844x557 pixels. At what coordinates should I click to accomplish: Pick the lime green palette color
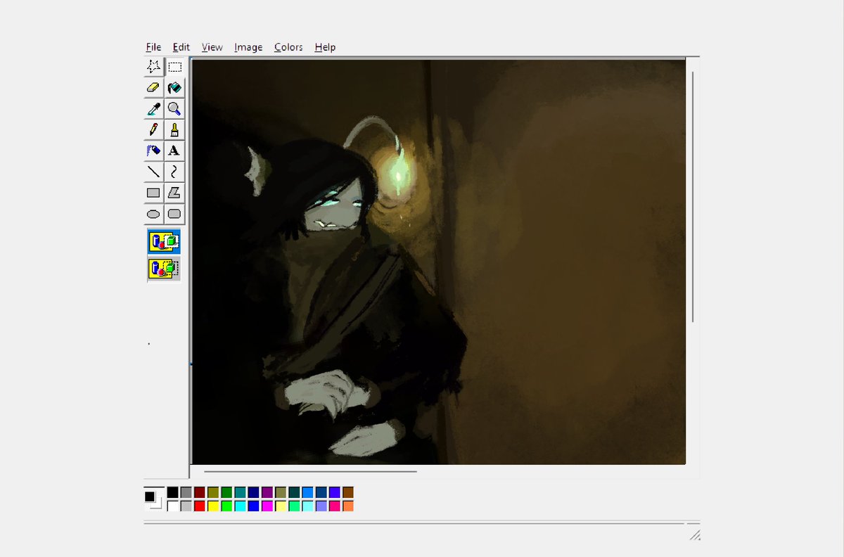point(226,506)
